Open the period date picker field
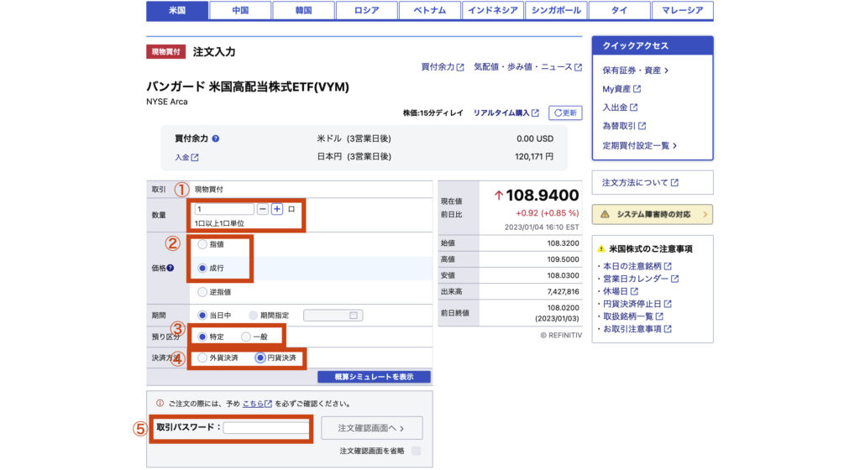The image size is (860, 470). [x=333, y=315]
